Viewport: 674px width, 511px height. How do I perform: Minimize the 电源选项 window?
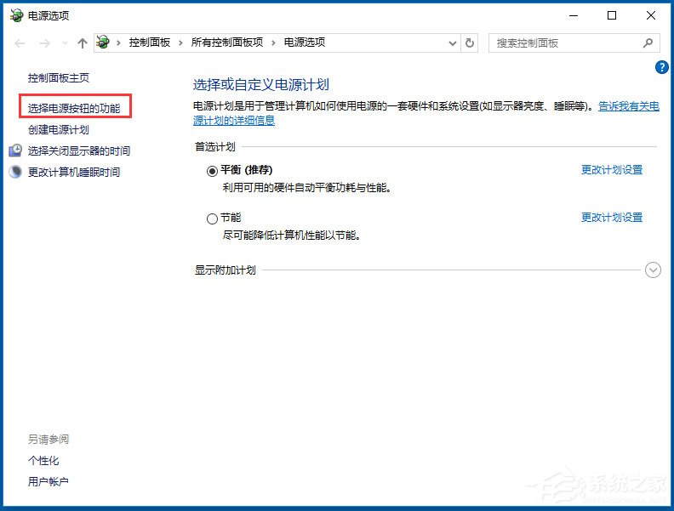tap(574, 15)
